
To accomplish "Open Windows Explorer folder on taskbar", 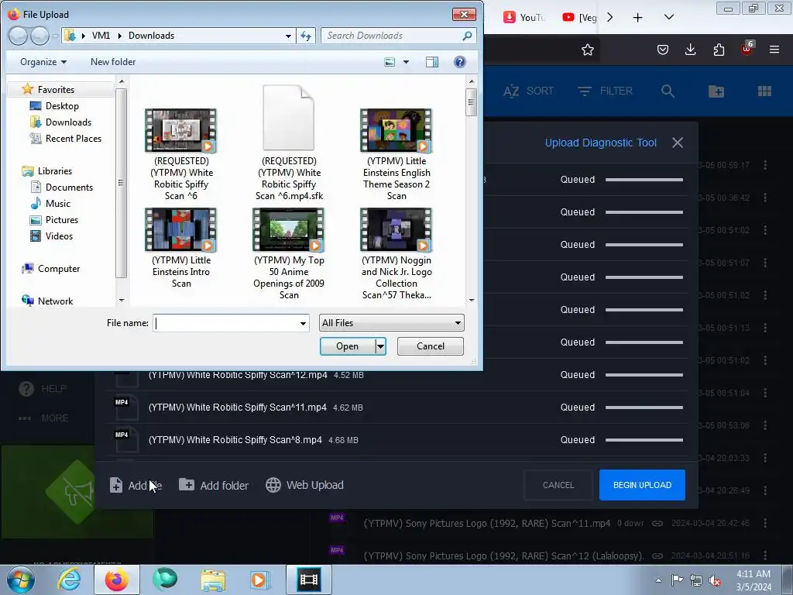I will click(213, 580).
